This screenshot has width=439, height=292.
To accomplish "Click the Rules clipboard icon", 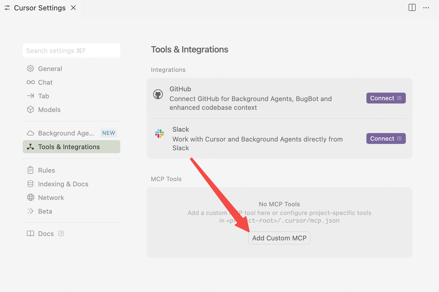I will pos(31,170).
